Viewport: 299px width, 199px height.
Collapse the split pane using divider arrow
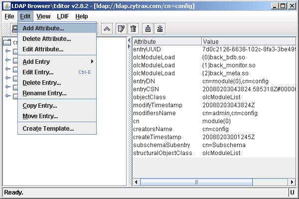coord(129,40)
